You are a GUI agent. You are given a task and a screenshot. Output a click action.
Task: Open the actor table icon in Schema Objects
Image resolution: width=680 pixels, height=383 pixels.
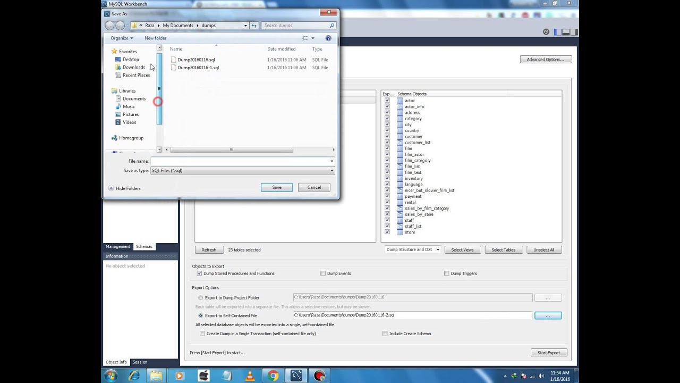point(400,101)
